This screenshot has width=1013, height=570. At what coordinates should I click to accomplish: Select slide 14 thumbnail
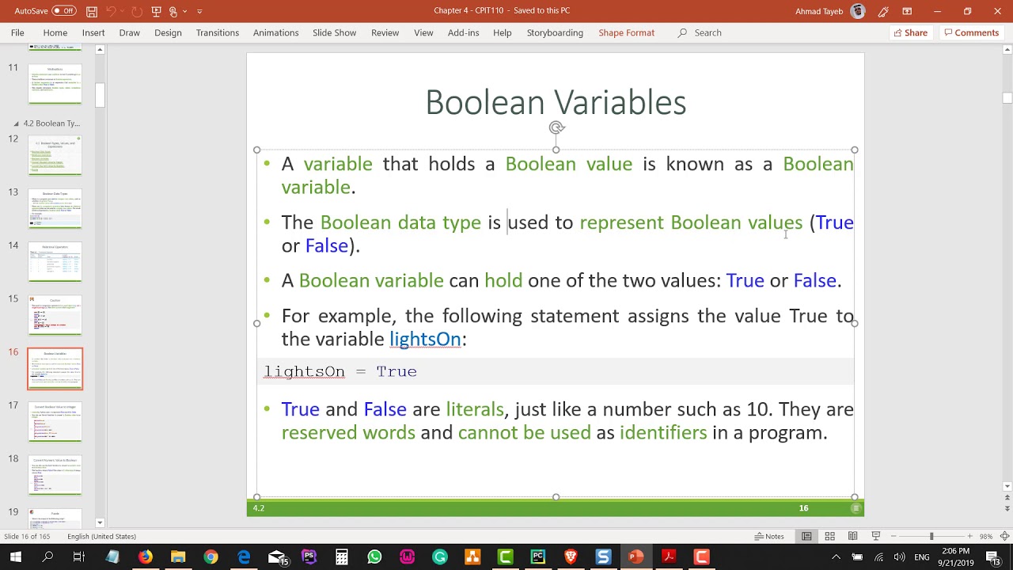tap(55, 262)
